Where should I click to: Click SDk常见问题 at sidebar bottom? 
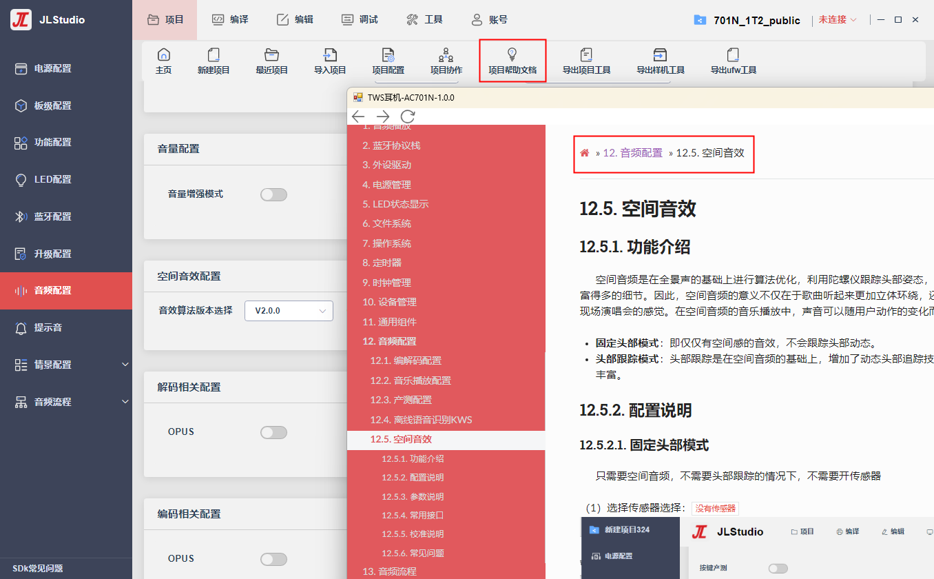click(x=38, y=569)
